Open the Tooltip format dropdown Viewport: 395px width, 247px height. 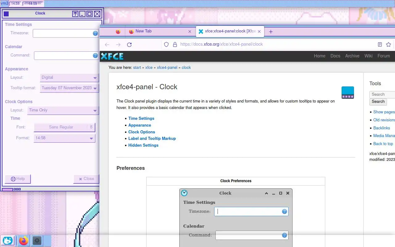69,88
